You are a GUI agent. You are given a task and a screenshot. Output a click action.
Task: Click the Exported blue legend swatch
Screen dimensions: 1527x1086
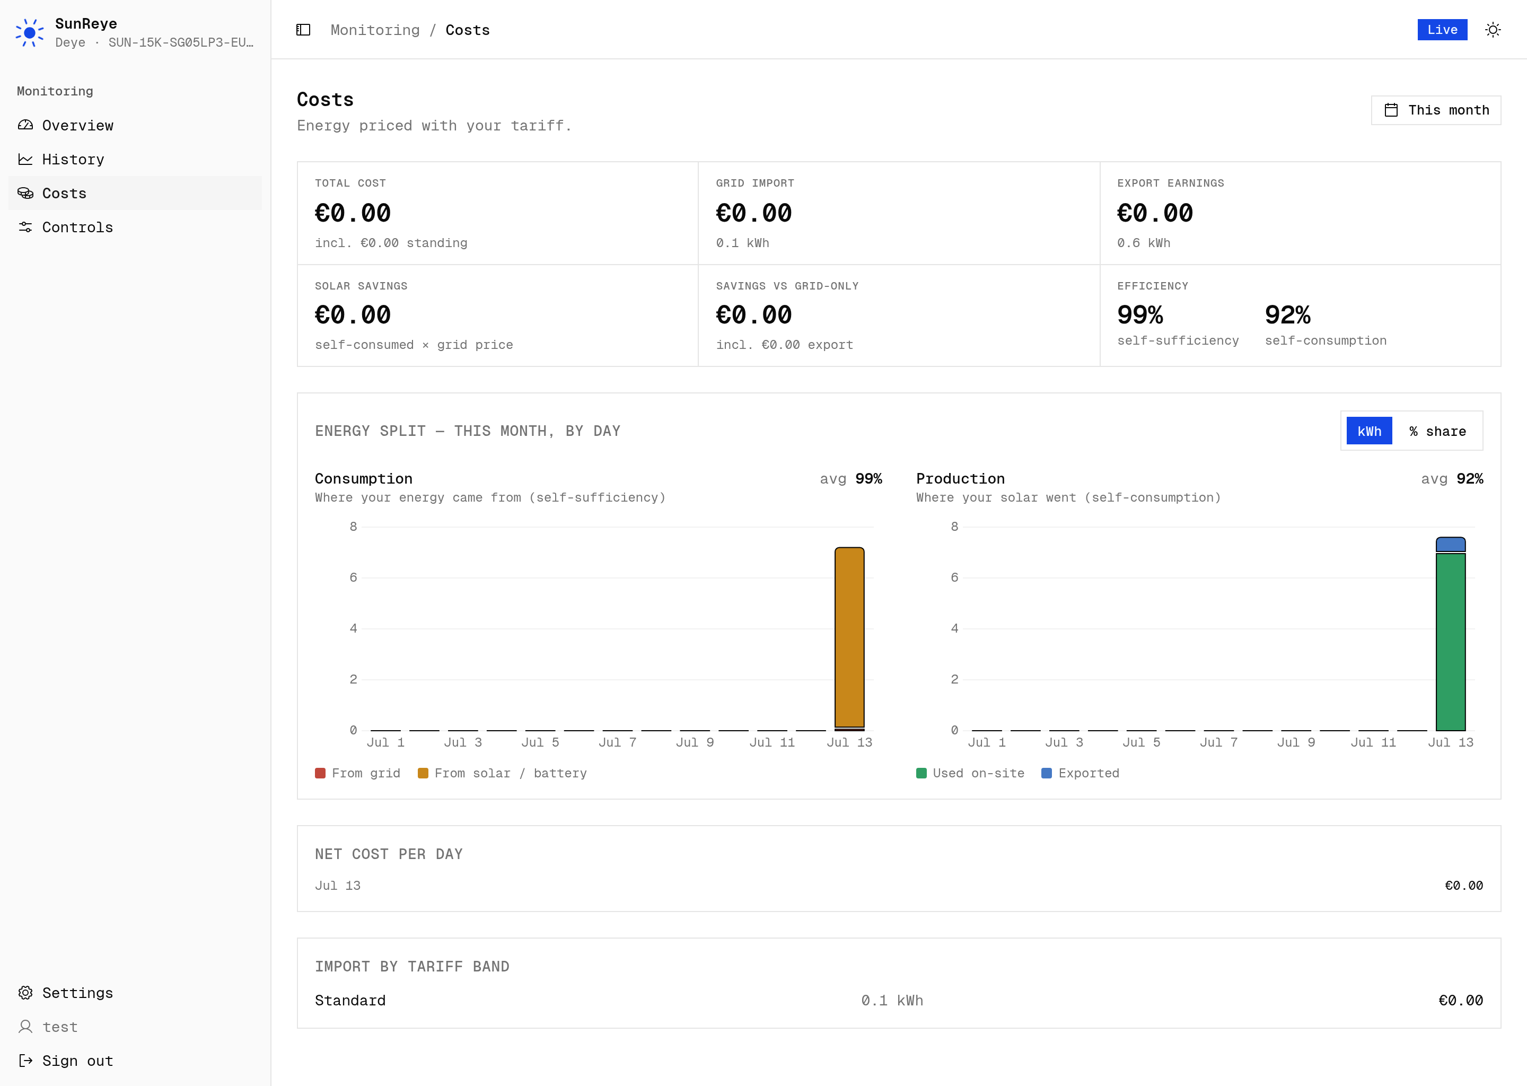pos(1047,773)
